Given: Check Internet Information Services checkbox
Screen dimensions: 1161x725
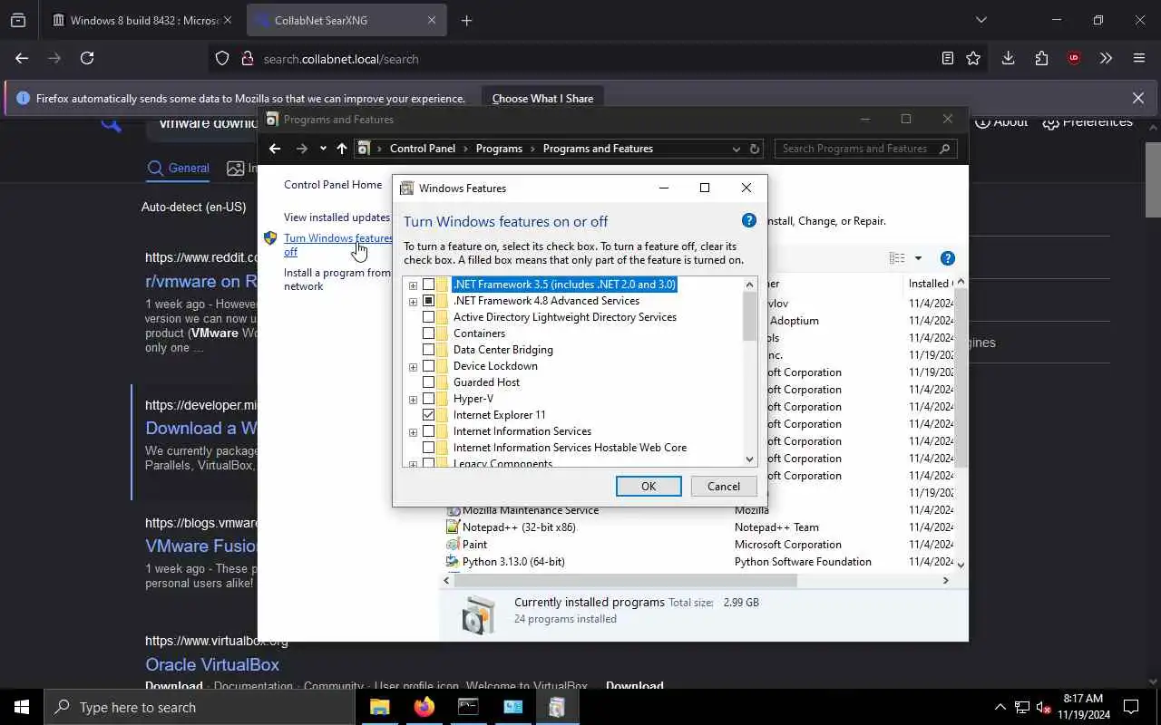Looking at the screenshot, I should (x=429, y=431).
